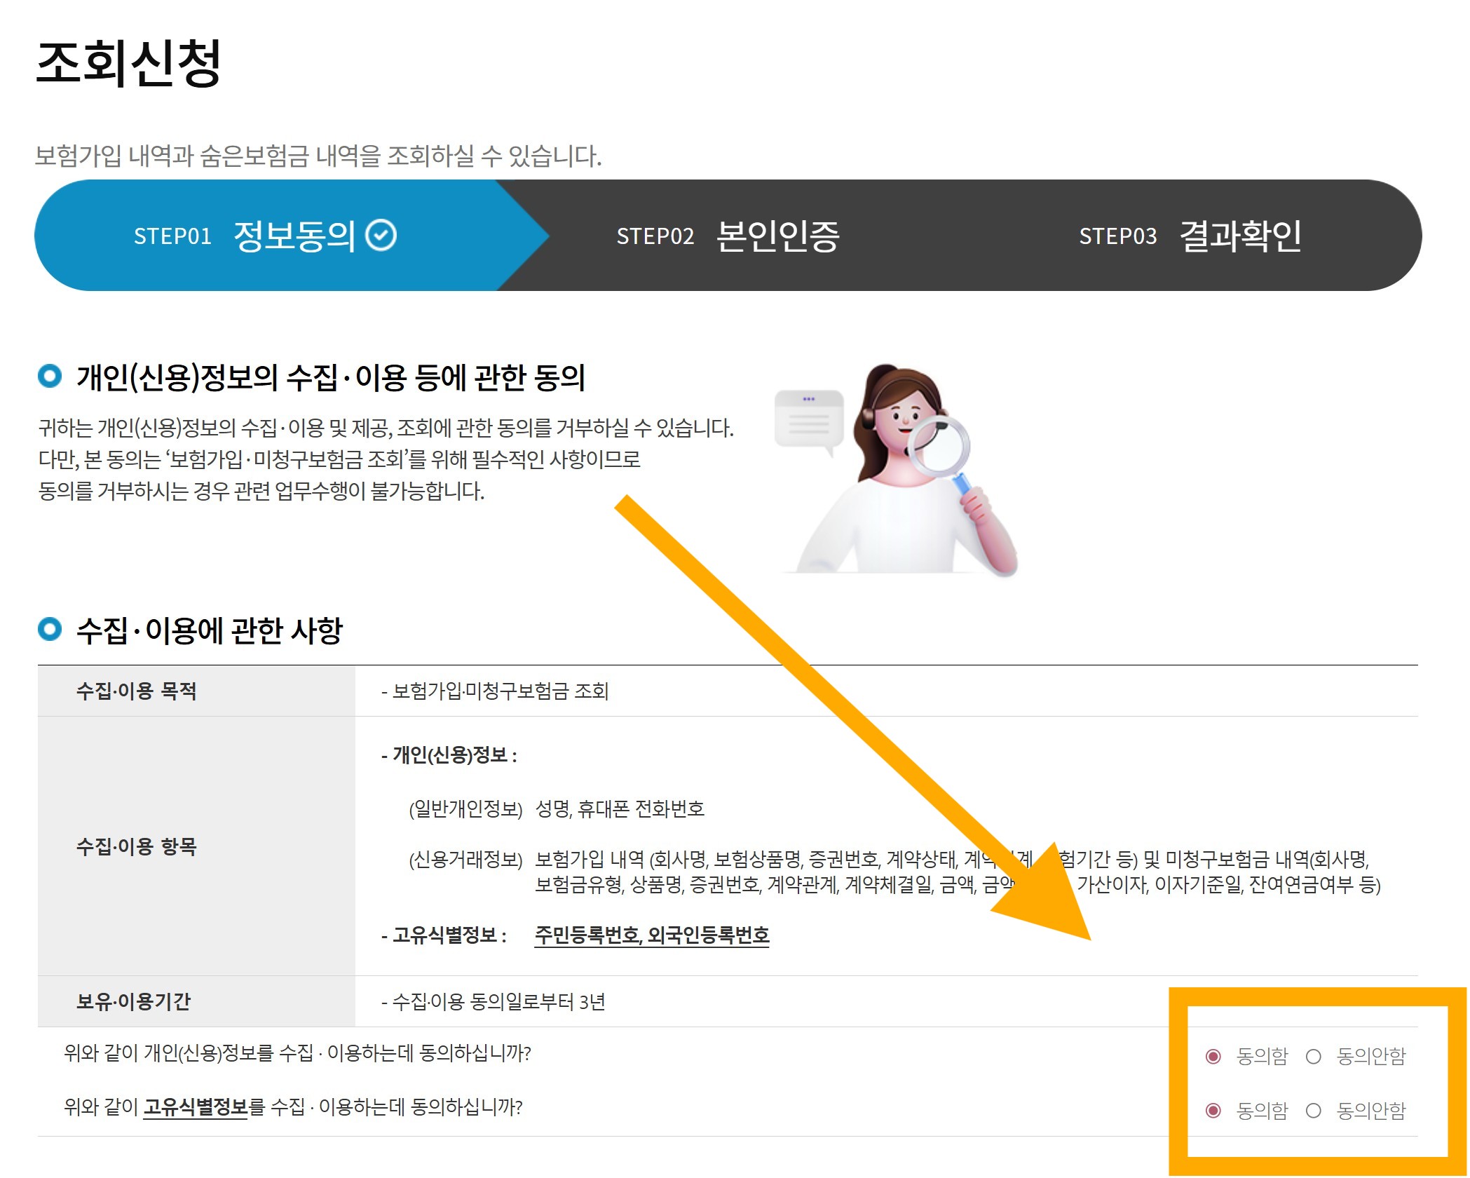The width and height of the screenshot is (1470, 1178).
Task: Select 동의함 radio for 고유식별정보 consent
Action: (1213, 1111)
